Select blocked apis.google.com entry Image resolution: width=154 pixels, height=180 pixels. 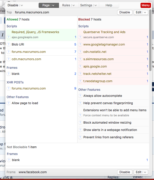(x=113, y=66)
